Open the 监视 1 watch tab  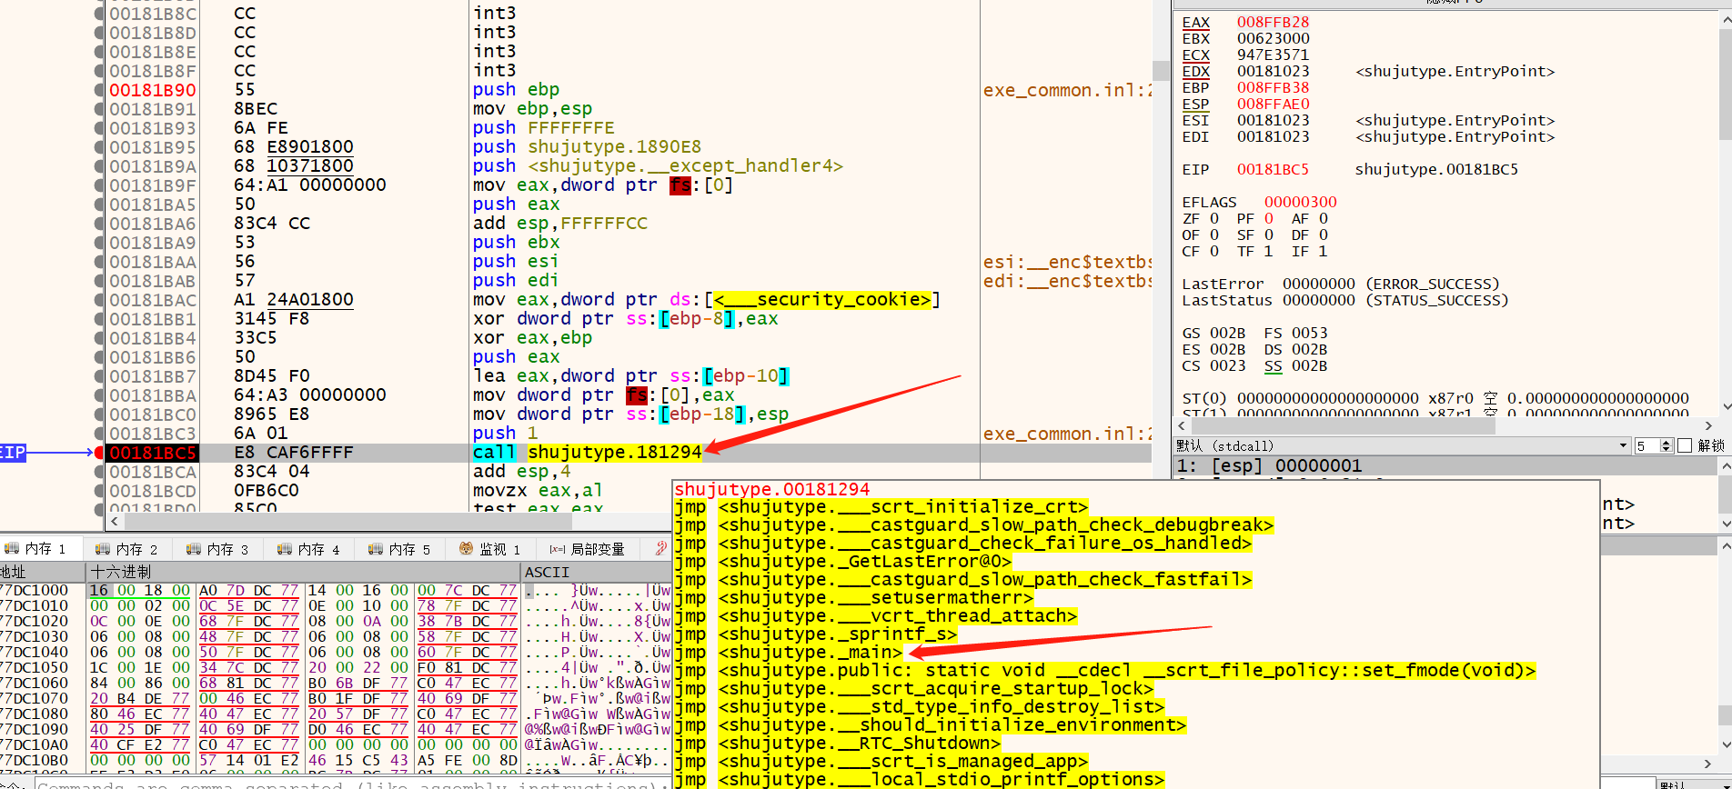click(491, 549)
